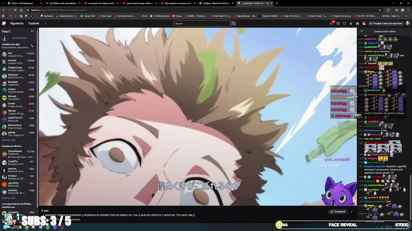Image resolution: width=412 pixels, height=231 pixels.
Task: Click Prueba 1 mes sin anuncios button
Action: tap(386, 23)
